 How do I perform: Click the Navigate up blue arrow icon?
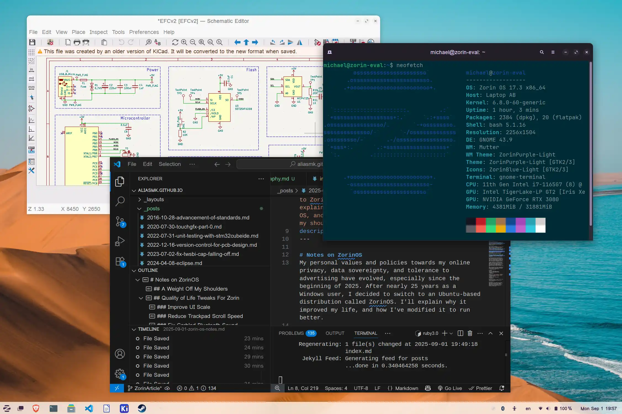[246, 42]
